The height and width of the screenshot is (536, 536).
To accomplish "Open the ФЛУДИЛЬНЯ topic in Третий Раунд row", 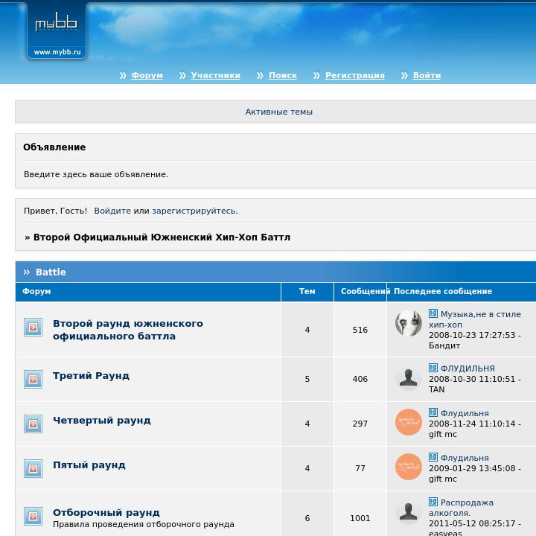I will pyautogui.click(x=468, y=368).
